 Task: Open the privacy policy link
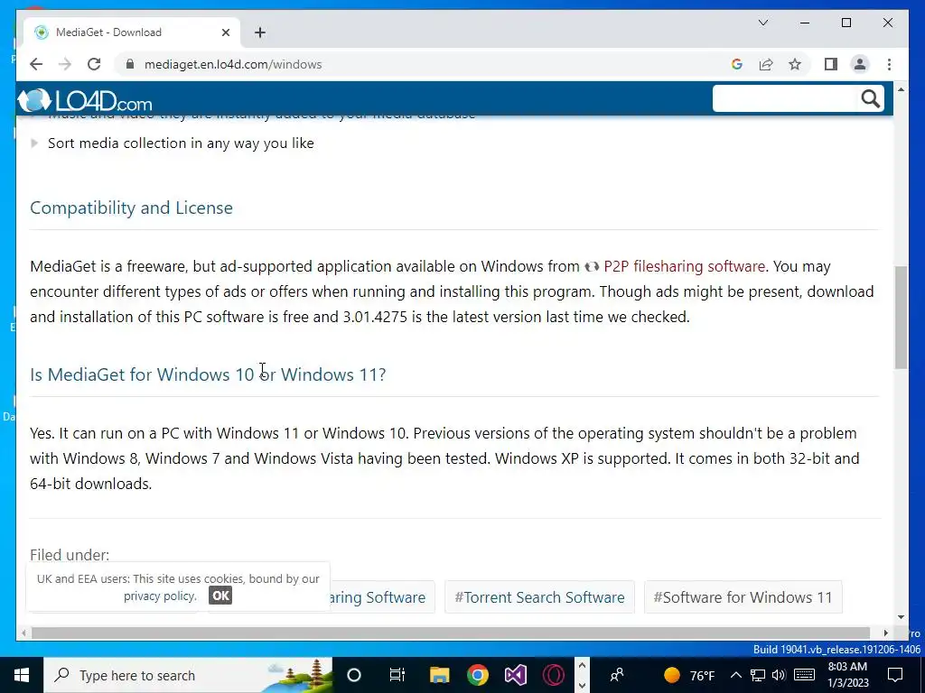[x=159, y=596]
